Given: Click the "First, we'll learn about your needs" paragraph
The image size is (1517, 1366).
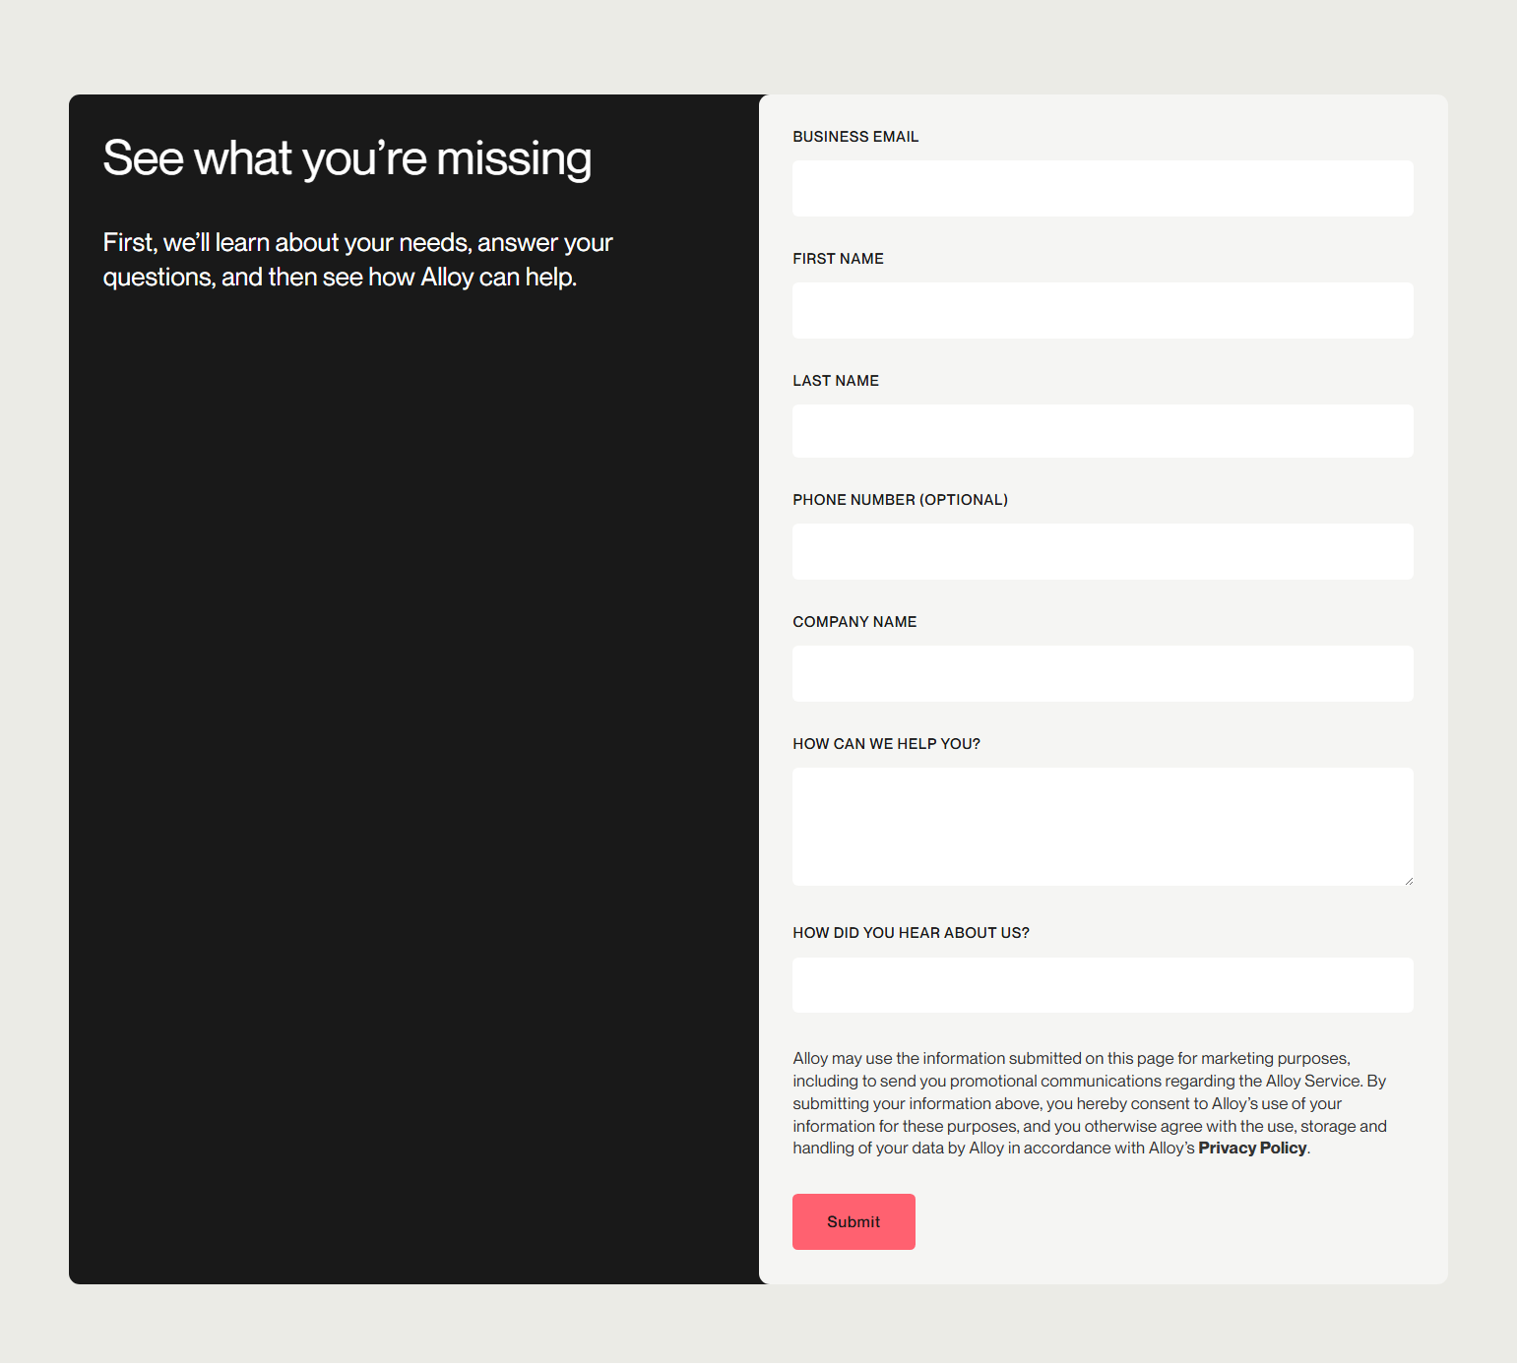Looking at the screenshot, I should [x=357, y=260].
